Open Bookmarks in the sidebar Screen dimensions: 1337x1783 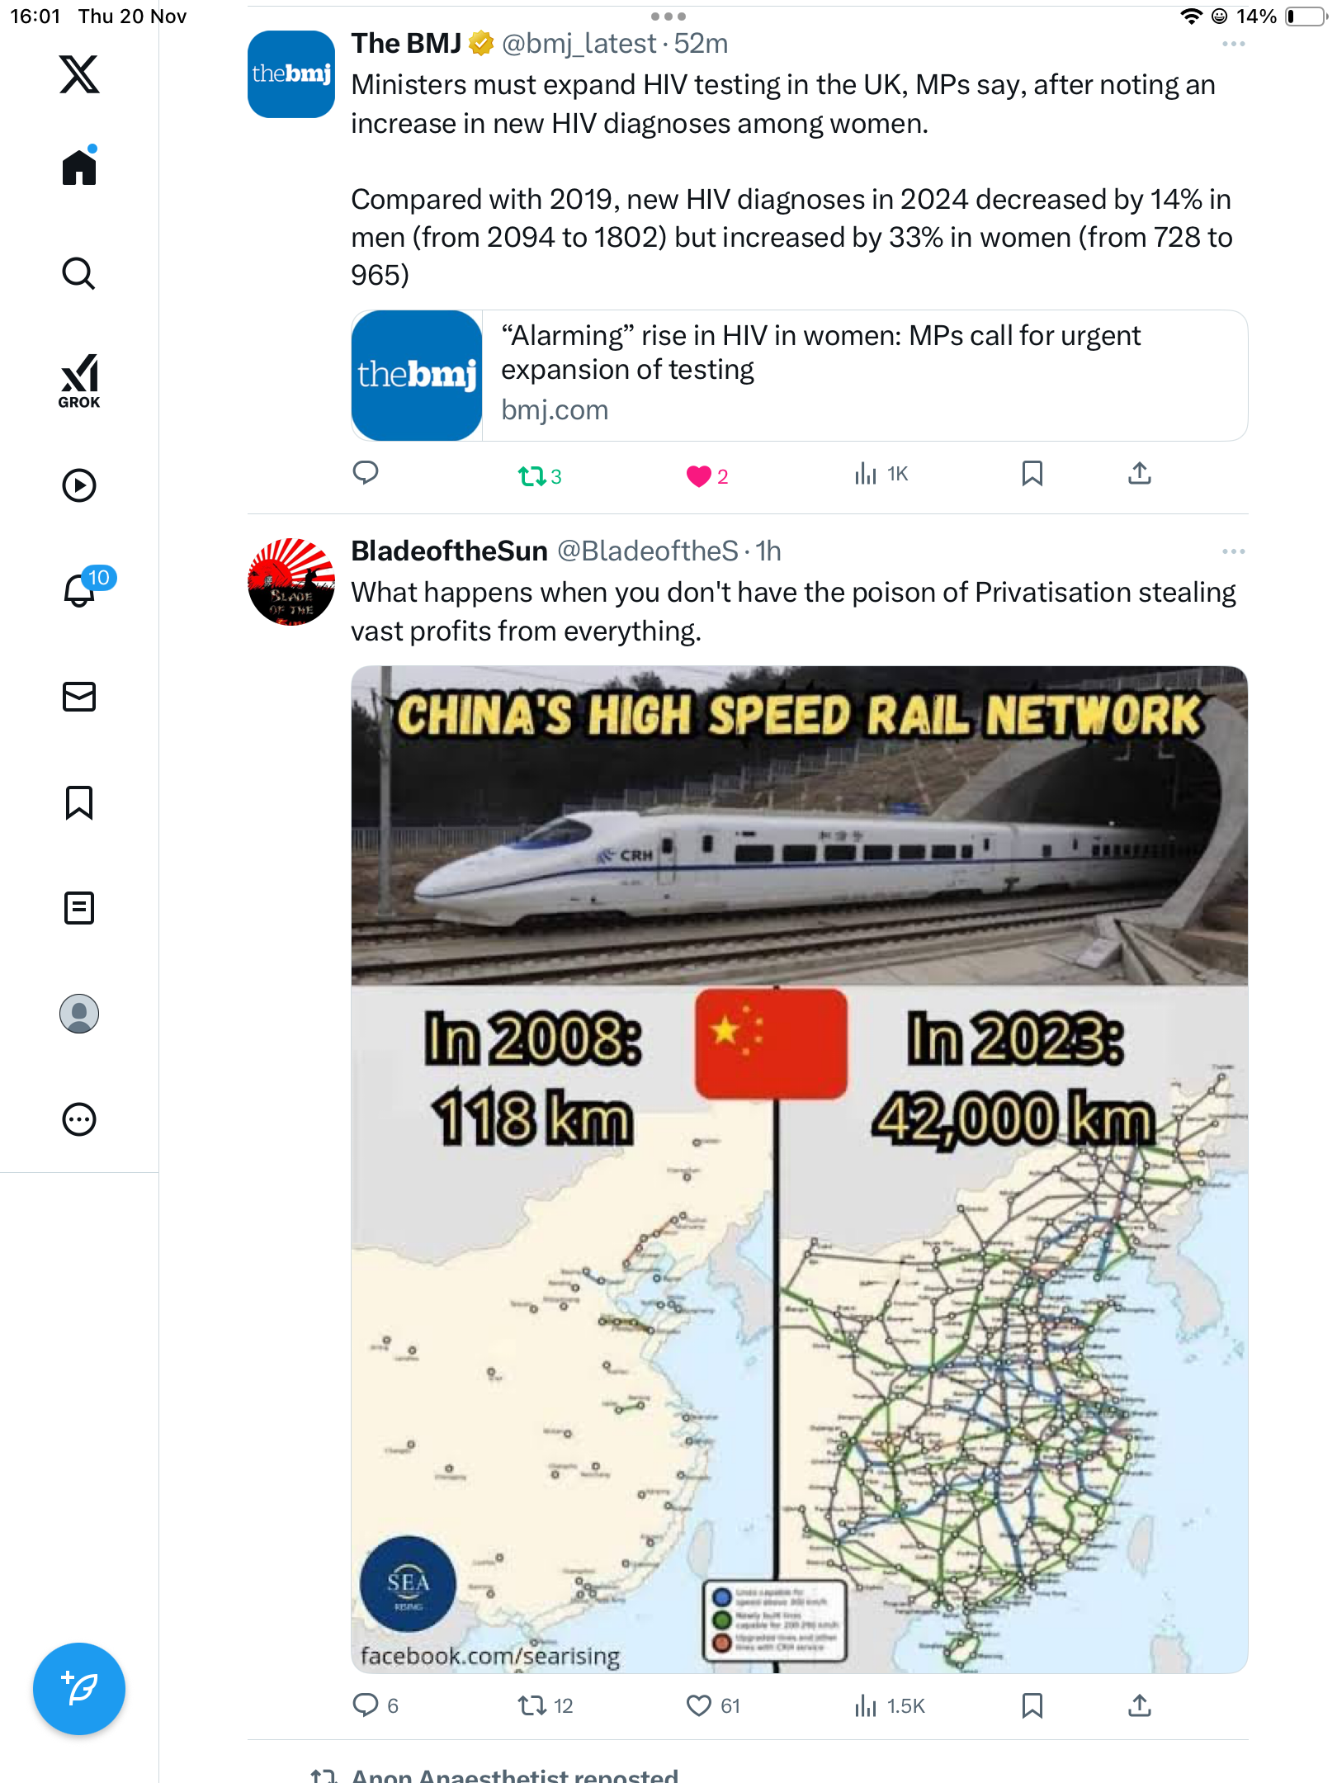(79, 802)
